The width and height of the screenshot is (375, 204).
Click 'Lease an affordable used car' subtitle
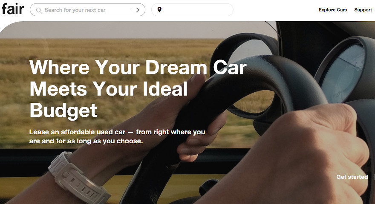[x=77, y=132]
